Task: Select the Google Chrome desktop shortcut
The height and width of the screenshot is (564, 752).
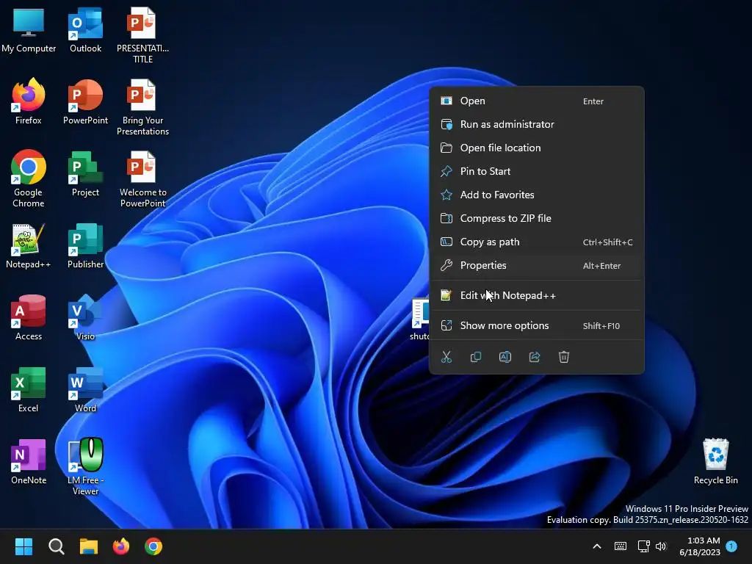Action: tap(29, 178)
